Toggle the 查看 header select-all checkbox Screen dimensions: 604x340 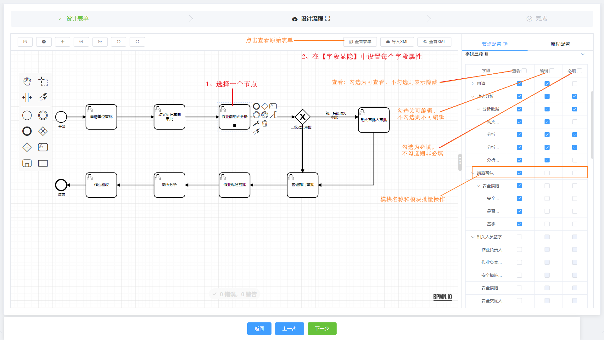524,71
